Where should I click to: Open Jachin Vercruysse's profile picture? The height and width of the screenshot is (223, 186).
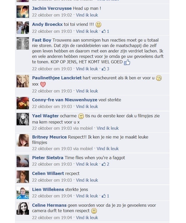(23, 12)
